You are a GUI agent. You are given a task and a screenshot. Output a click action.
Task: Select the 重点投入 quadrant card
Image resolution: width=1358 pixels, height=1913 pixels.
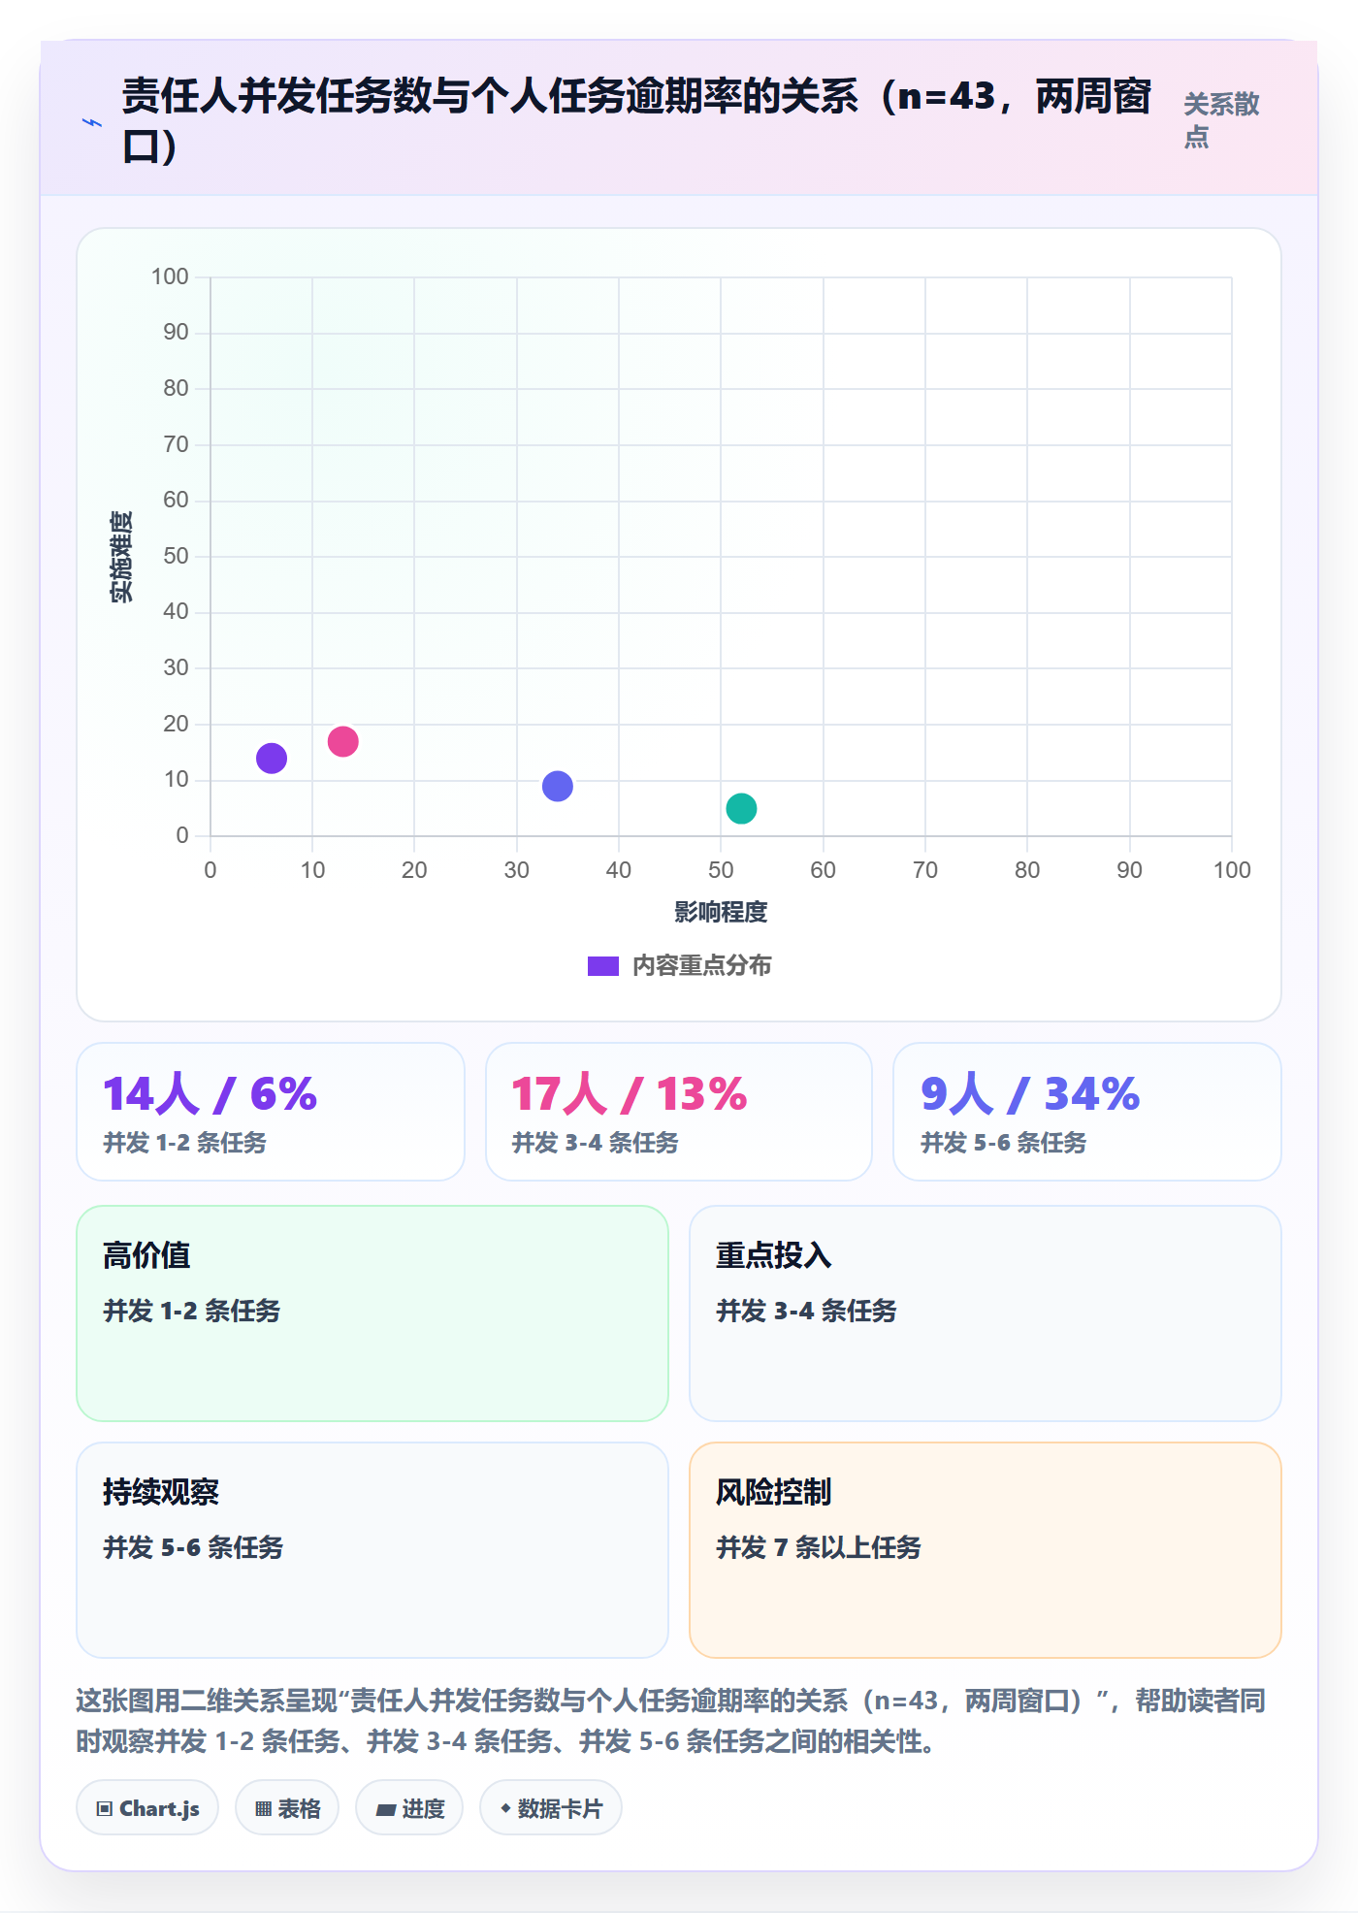click(x=986, y=1313)
